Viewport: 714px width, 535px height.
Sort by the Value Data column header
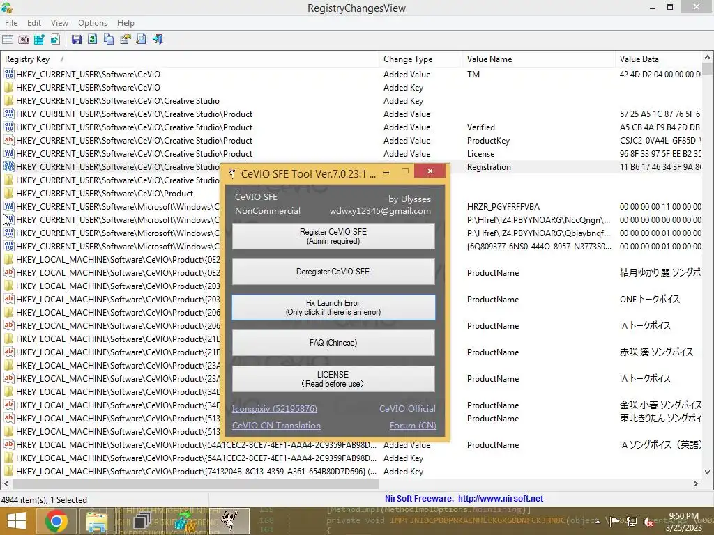(x=659, y=59)
